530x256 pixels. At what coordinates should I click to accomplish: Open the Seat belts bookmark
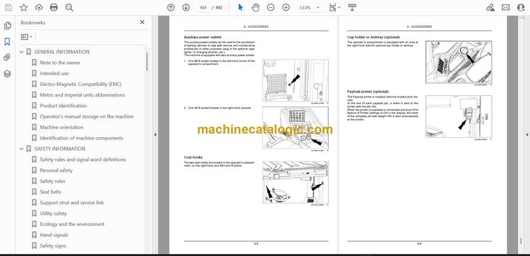coord(51,192)
